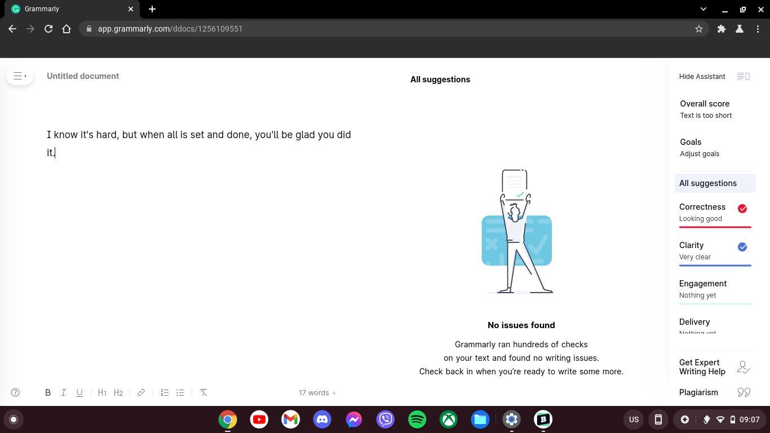This screenshot has width=770, height=433.
Task: Click the Plagiarism quotation marks icon
Action: click(x=744, y=392)
